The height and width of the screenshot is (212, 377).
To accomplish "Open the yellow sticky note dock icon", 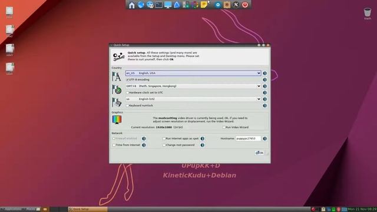I will (x=204, y=5).
